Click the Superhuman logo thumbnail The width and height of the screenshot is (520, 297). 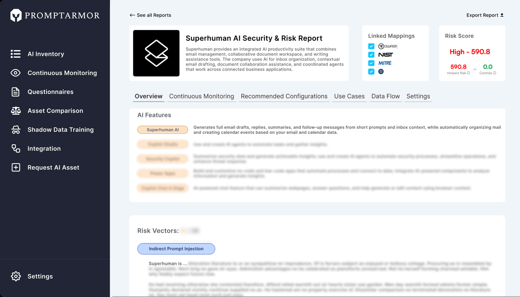156,53
